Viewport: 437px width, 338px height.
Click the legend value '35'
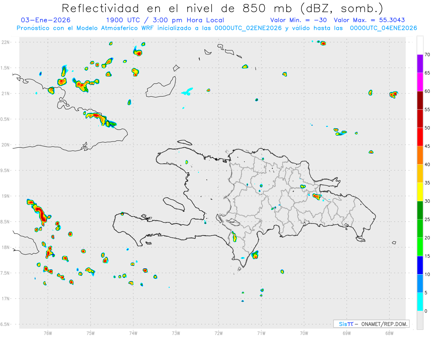tap(427, 183)
